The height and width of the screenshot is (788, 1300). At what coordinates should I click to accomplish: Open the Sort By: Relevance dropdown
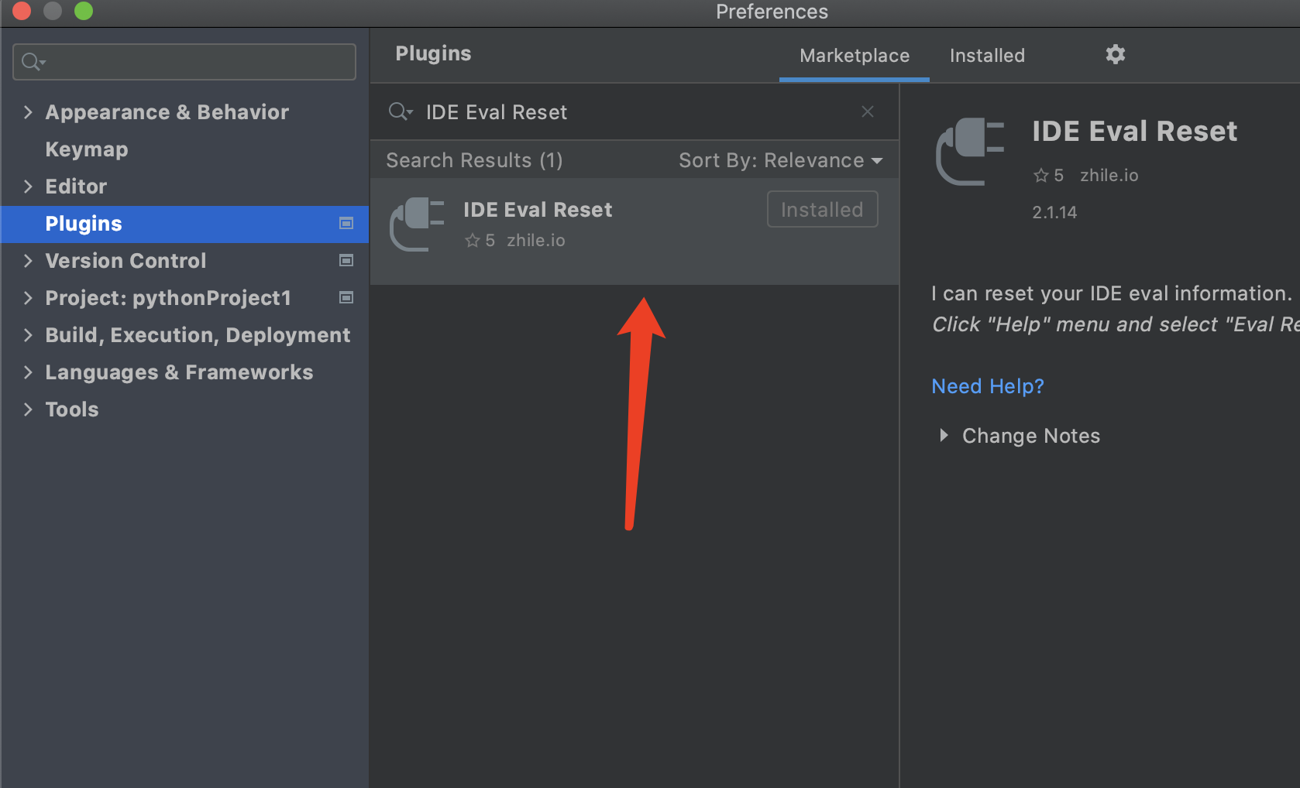point(781,160)
